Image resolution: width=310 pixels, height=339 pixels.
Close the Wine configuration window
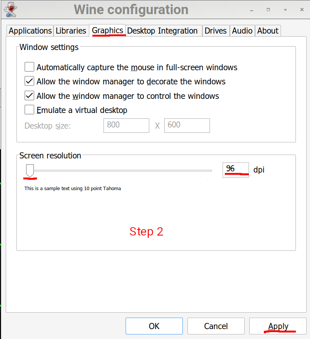[x=302, y=10]
